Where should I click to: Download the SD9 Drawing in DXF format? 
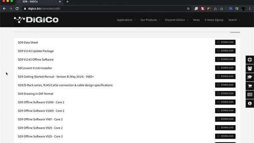pyautogui.click(x=225, y=94)
